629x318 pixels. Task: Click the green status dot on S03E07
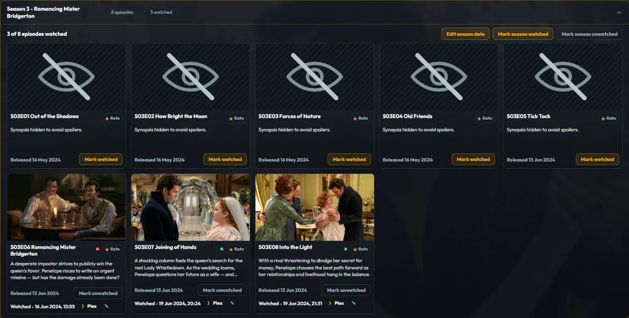(222, 249)
